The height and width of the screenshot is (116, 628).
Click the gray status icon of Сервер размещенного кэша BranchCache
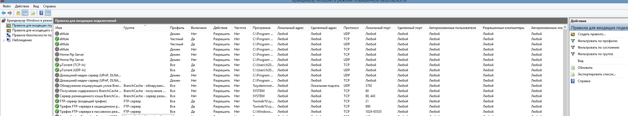(57, 96)
